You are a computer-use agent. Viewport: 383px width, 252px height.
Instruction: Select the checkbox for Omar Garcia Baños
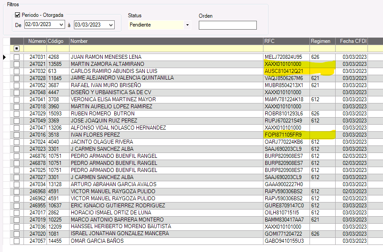pos(17,241)
